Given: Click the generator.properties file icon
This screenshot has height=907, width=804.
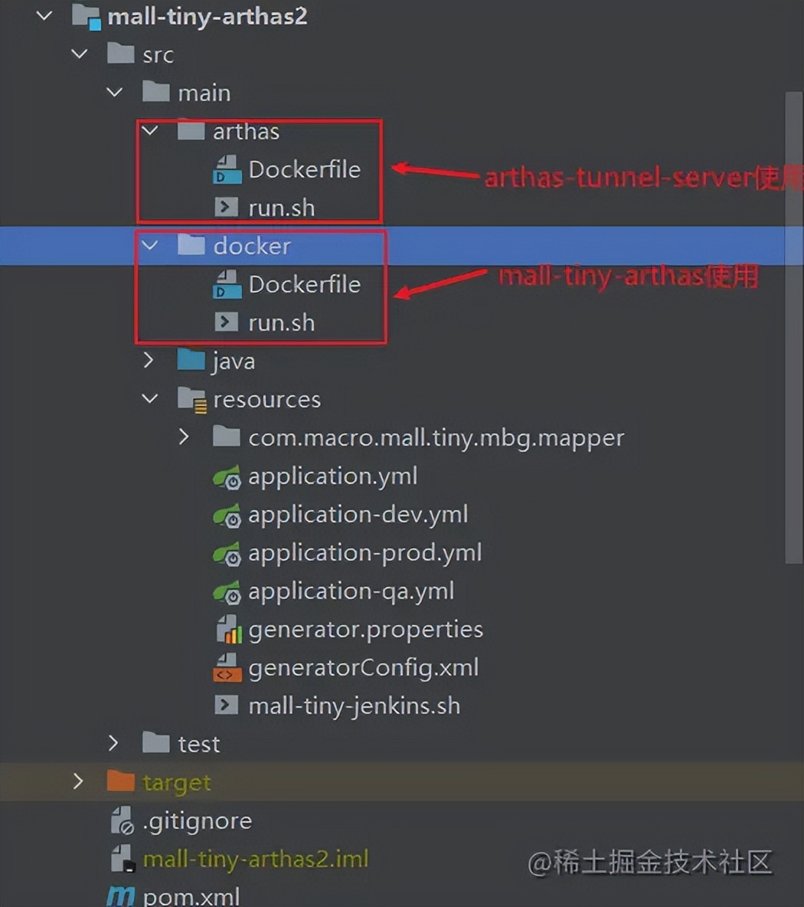Looking at the screenshot, I should point(229,630).
